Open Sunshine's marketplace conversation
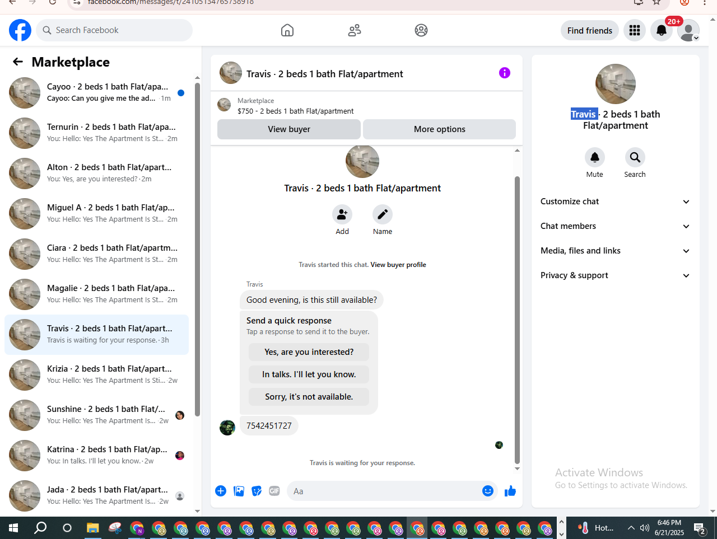 point(96,415)
